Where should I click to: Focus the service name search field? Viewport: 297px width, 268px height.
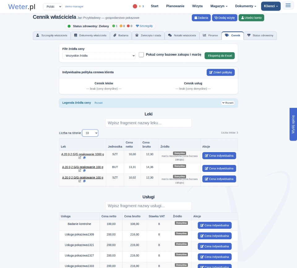click(x=148, y=206)
